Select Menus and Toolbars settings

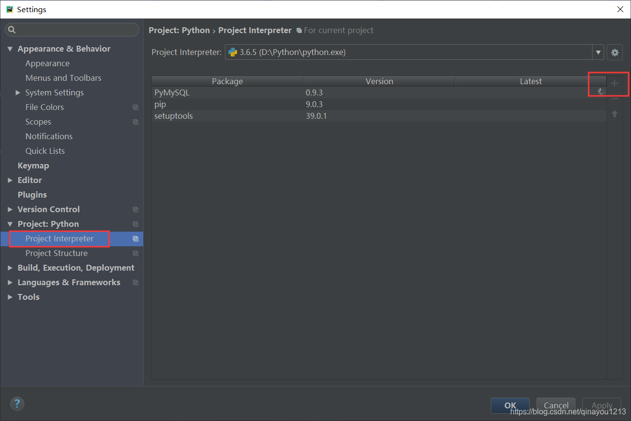(63, 78)
